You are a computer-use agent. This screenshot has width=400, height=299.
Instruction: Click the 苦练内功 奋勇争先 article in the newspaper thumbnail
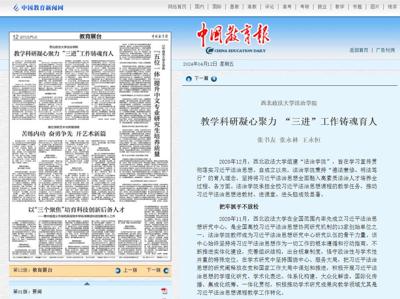point(64,134)
